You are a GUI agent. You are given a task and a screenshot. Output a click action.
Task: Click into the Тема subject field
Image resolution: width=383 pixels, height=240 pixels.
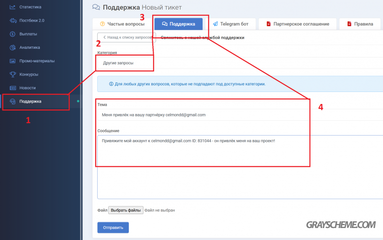239,115
